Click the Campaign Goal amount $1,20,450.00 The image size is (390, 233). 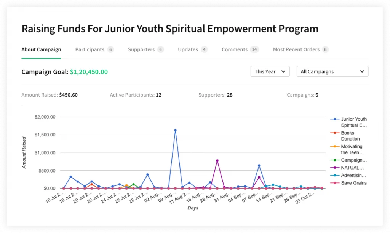tap(89, 72)
